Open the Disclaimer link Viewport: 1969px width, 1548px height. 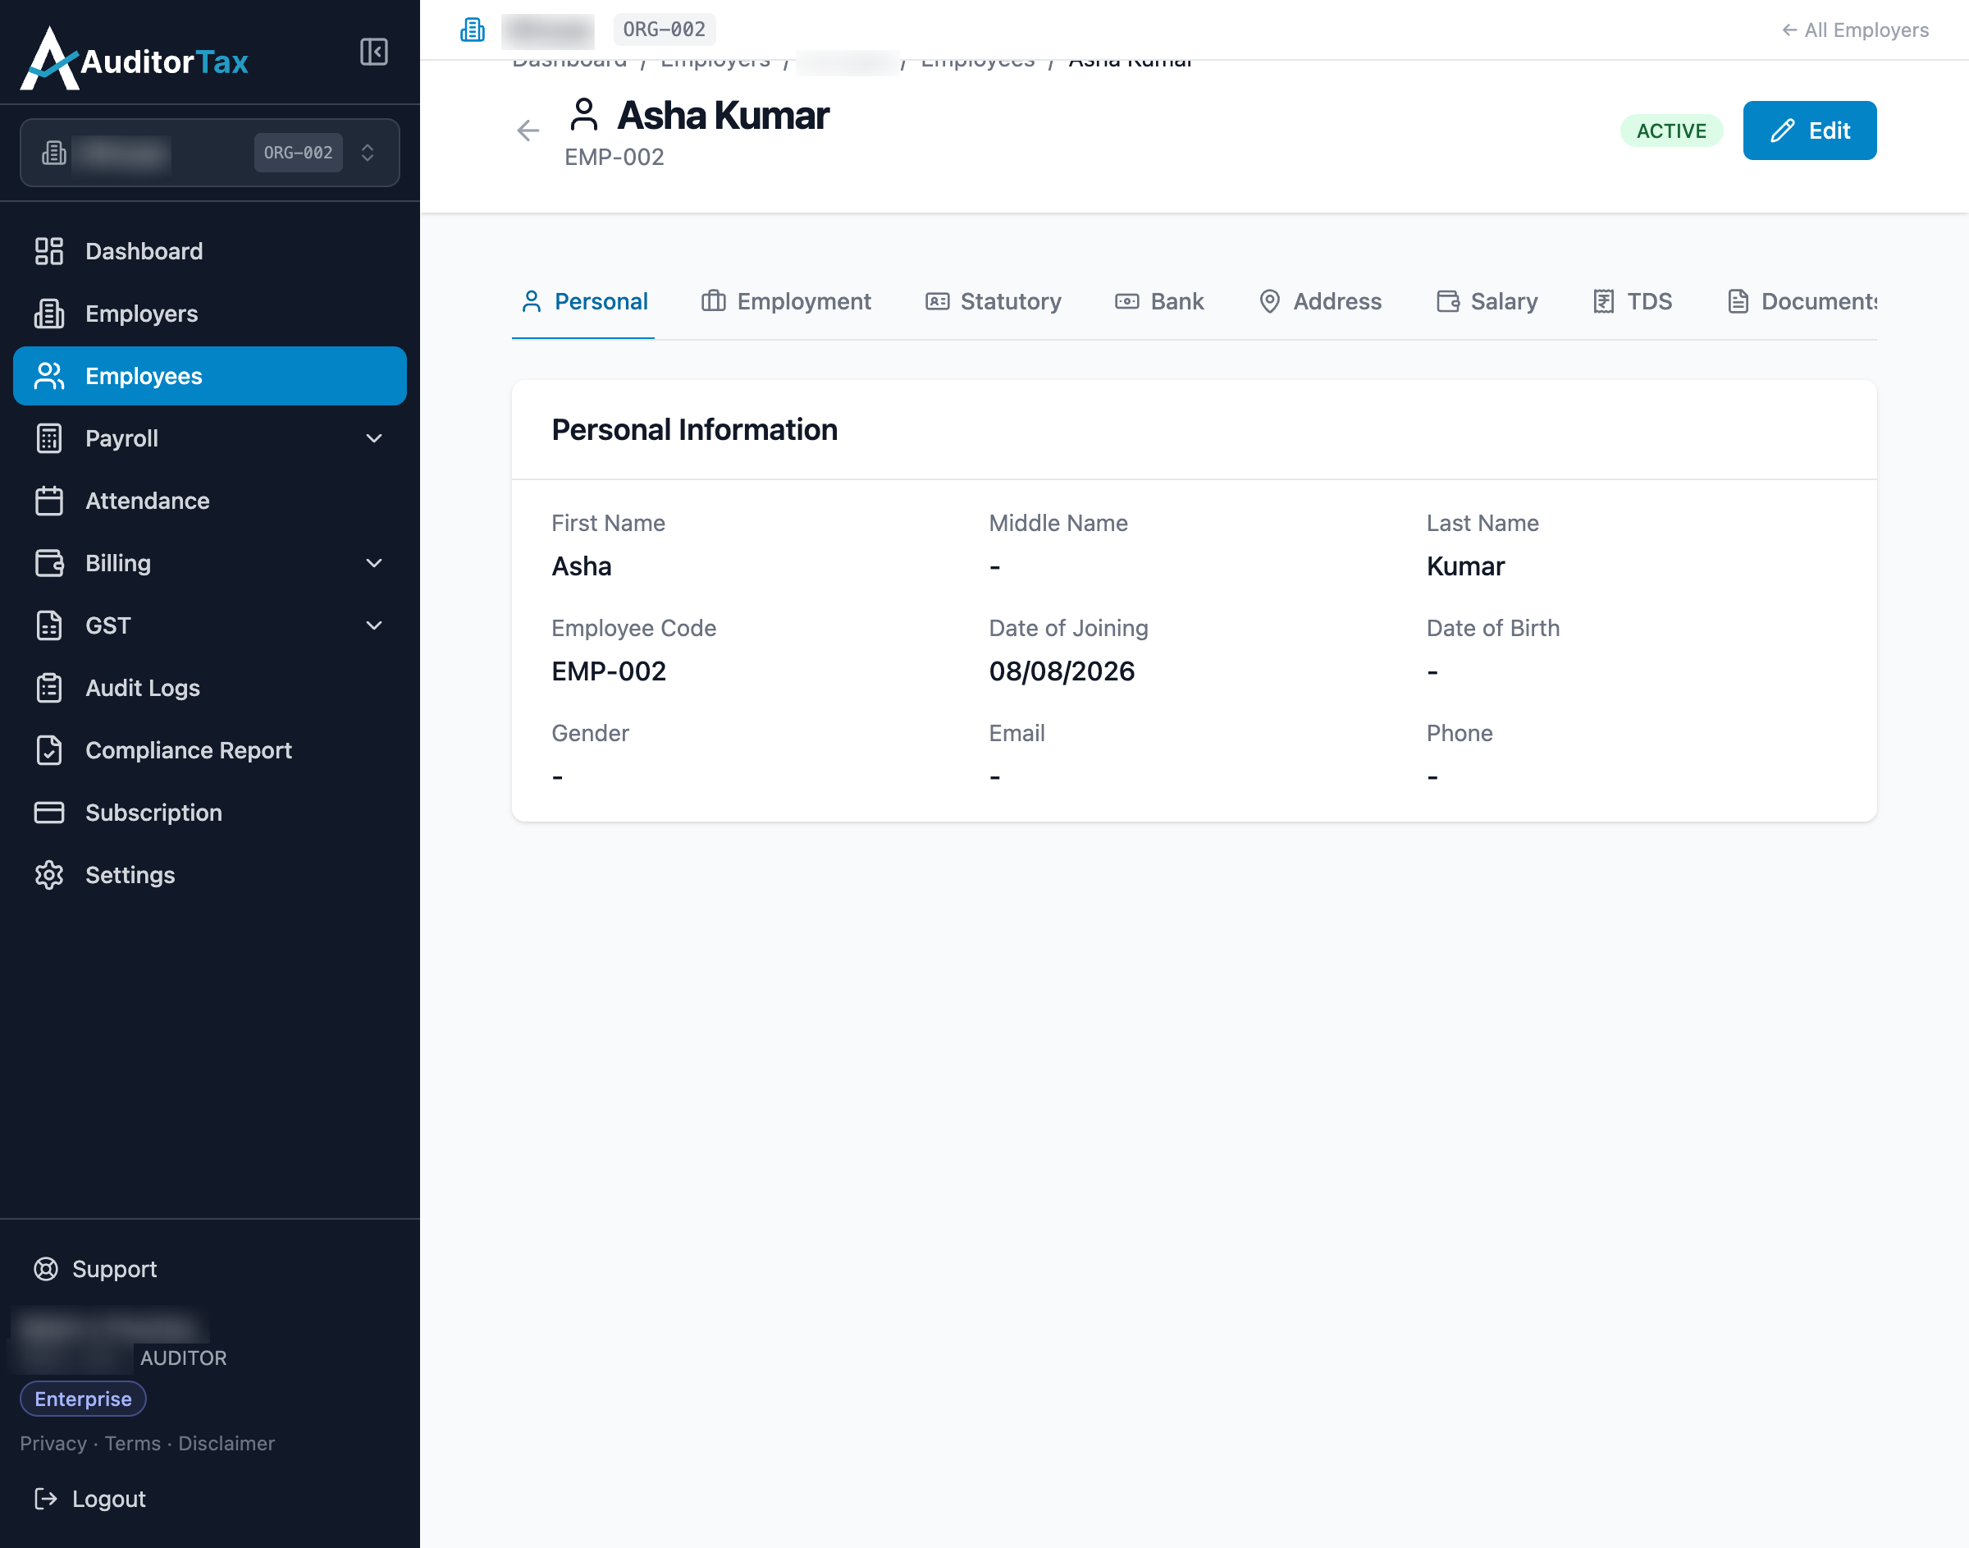pos(226,1443)
